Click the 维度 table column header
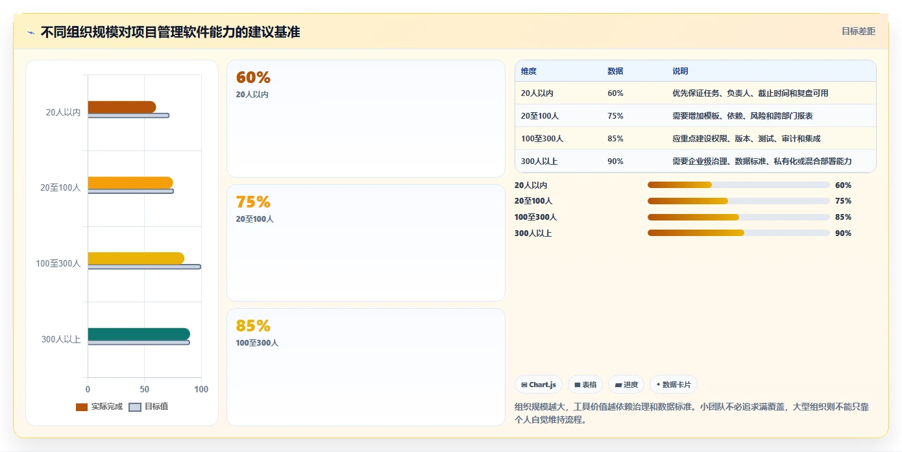This screenshot has width=902, height=452. point(529,71)
